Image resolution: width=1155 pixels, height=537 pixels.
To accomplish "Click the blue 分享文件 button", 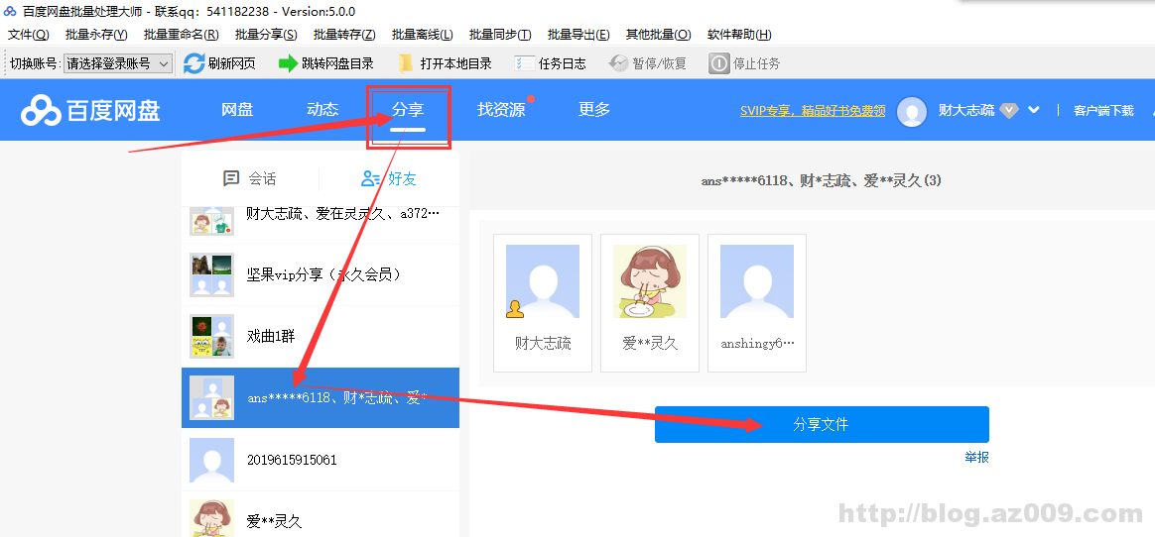I will [x=821, y=424].
